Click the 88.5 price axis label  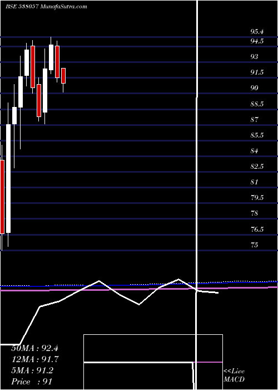[257, 104]
